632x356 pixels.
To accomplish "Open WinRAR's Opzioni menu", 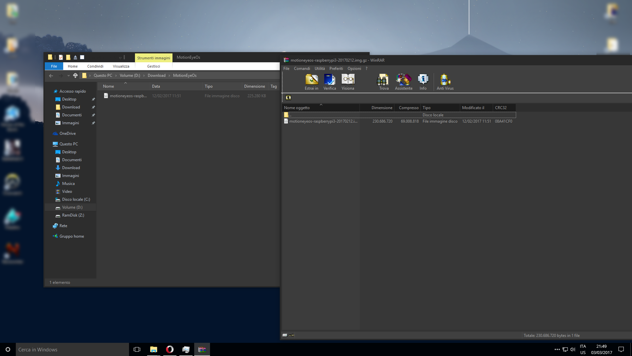I will [354, 69].
